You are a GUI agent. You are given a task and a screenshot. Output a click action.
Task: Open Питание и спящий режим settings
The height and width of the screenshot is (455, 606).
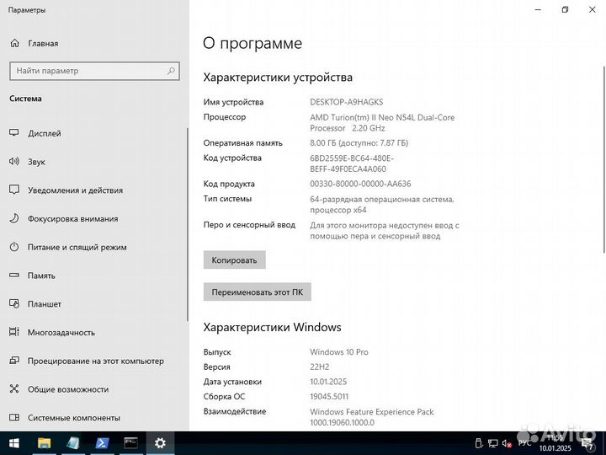pyautogui.click(x=68, y=247)
